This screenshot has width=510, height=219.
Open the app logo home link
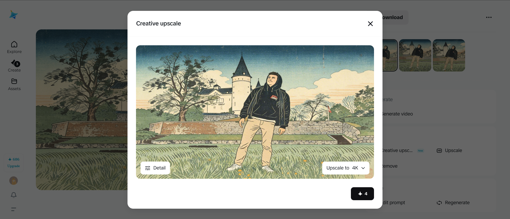(x=13, y=15)
